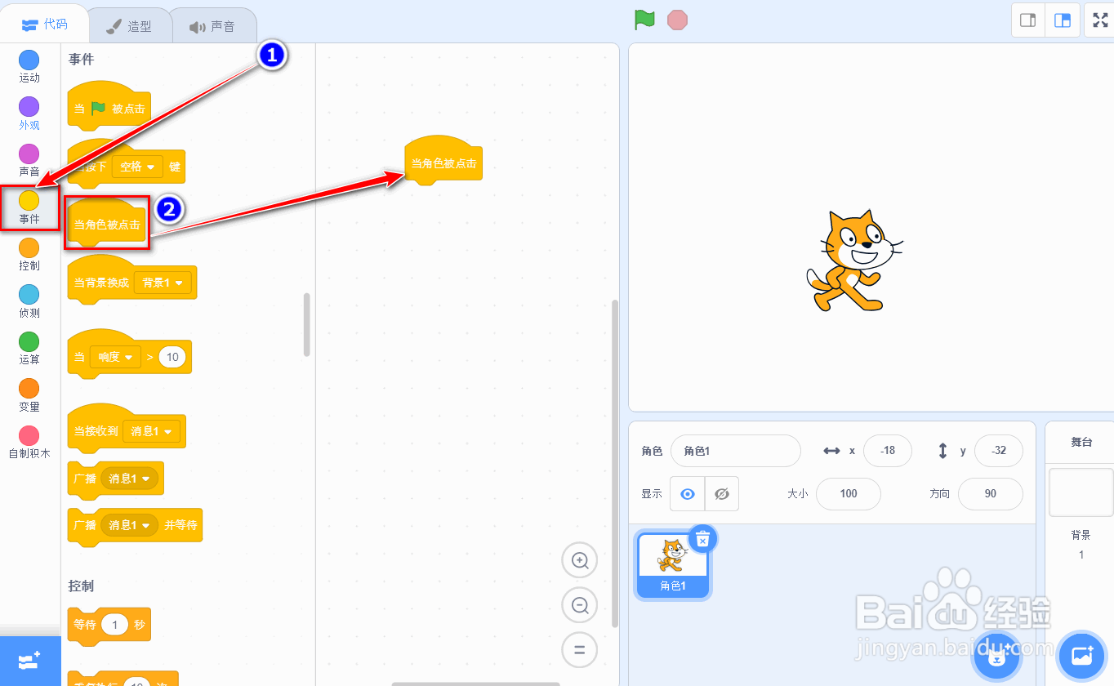The image size is (1114, 686).
Task: Click the x position field
Action: (887, 451)
